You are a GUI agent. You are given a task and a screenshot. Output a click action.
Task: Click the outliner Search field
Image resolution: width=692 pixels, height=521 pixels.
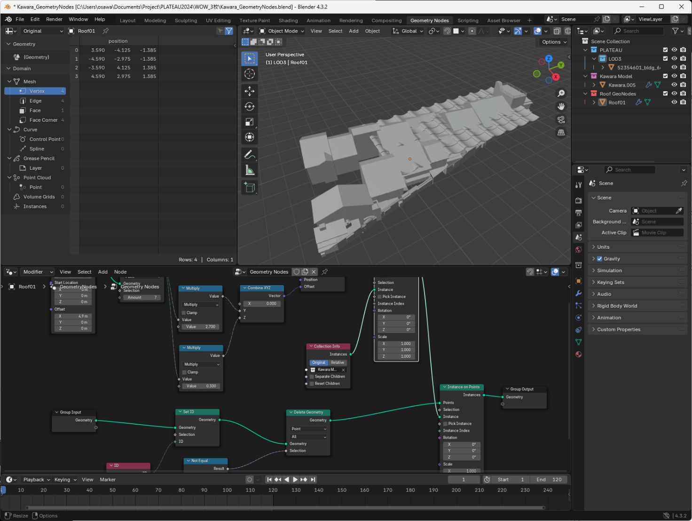click(638, 31)
